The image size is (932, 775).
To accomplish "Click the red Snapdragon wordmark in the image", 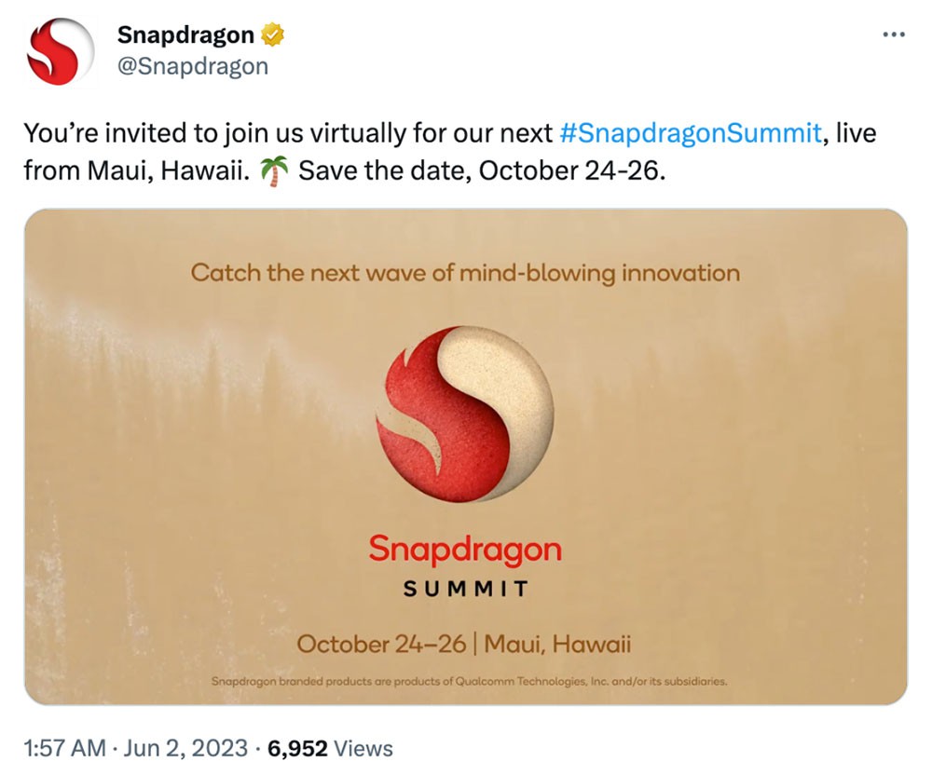I will [465, 550].
